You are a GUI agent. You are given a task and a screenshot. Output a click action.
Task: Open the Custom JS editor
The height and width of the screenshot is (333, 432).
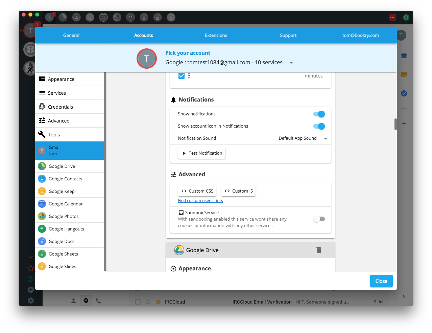tap(238, 191)
